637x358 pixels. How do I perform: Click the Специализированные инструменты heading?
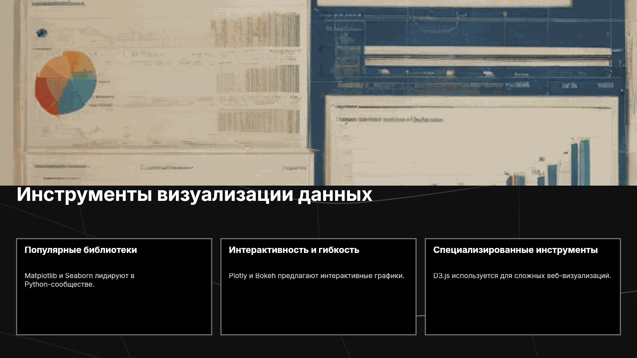click(515, 250)
